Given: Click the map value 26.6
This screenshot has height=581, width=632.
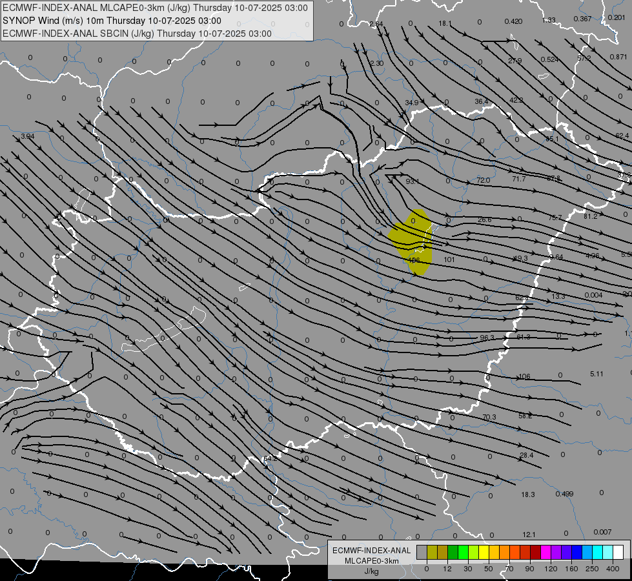Looking at the screenshot, I should click(484, 219).
